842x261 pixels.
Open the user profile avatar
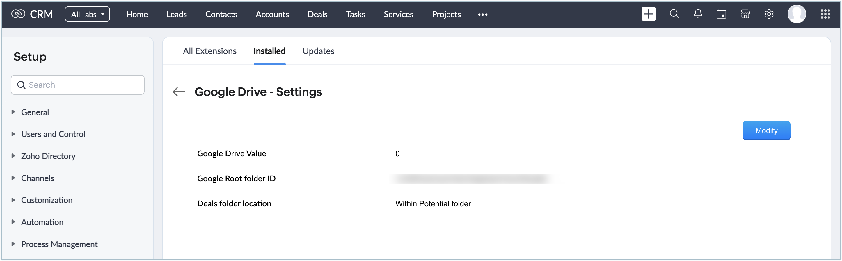[x=797, y=14]
